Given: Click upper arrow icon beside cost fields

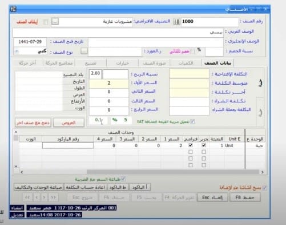Looking at the screenshot, I should [x=261, y=83].
